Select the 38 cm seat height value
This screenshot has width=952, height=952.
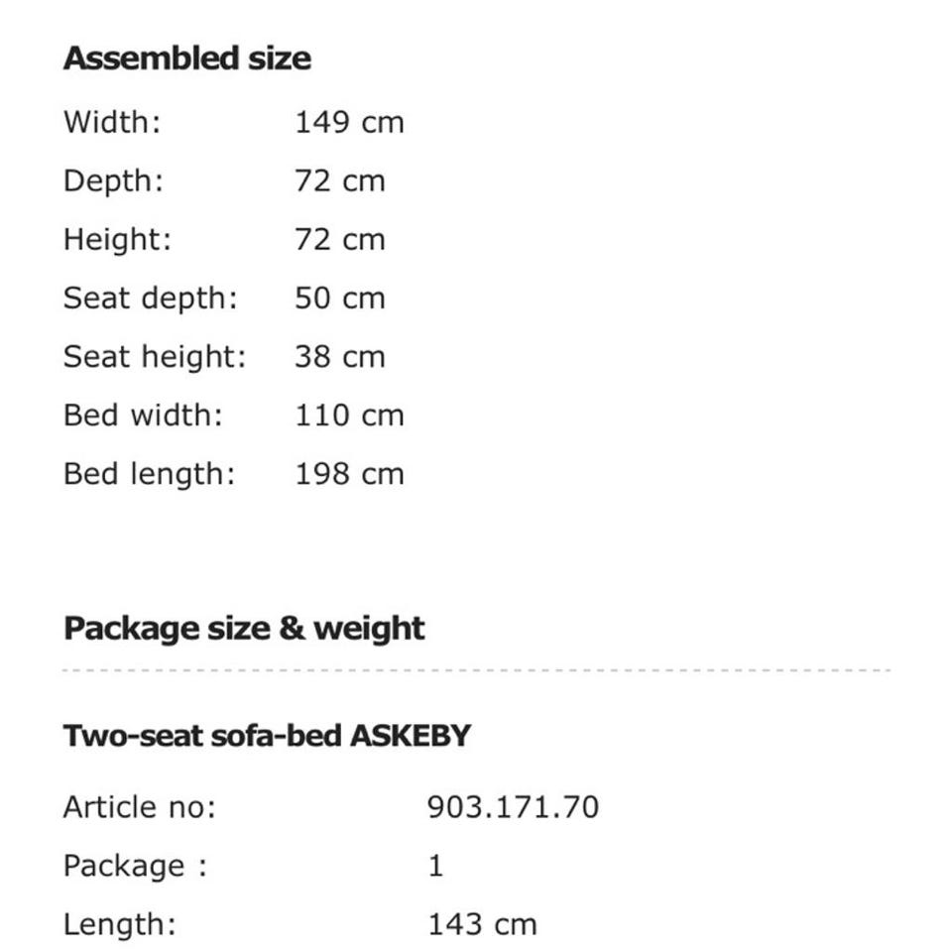click(x=339, y=357)
